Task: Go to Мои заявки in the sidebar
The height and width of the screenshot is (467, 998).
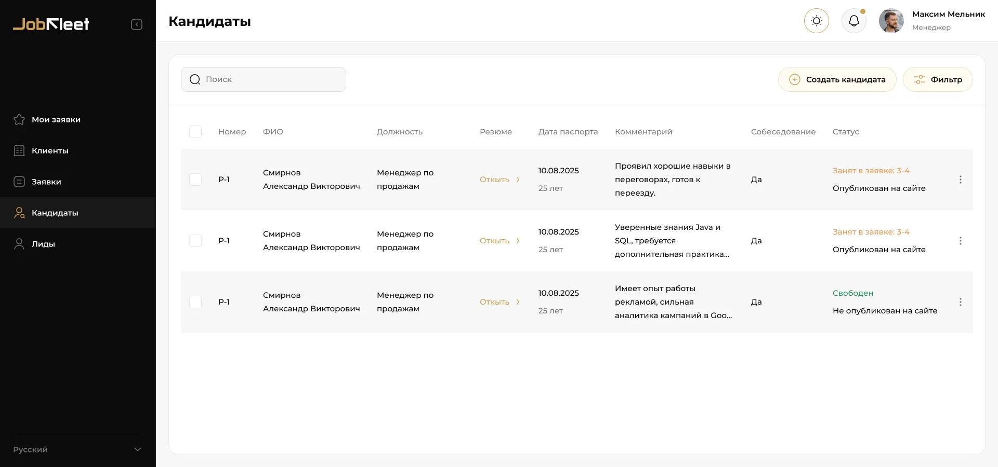Action: click(x=56, y=119)
